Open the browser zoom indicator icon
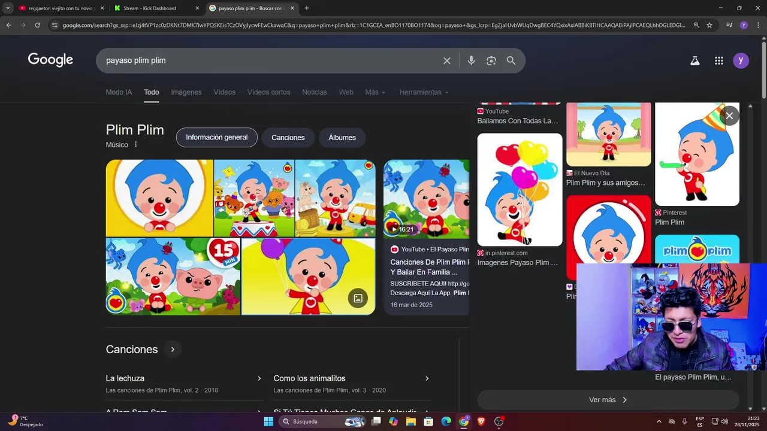The image size is (767, 431). coord(696,25)
